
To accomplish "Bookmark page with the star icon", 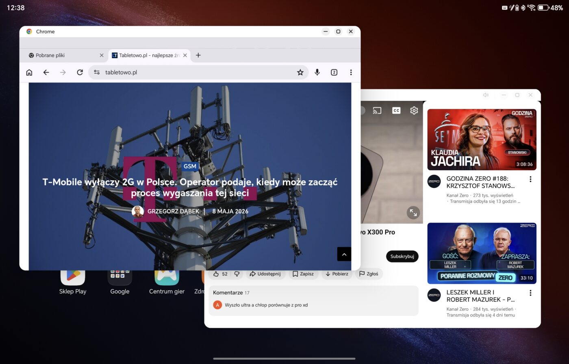I will (300, 72).
